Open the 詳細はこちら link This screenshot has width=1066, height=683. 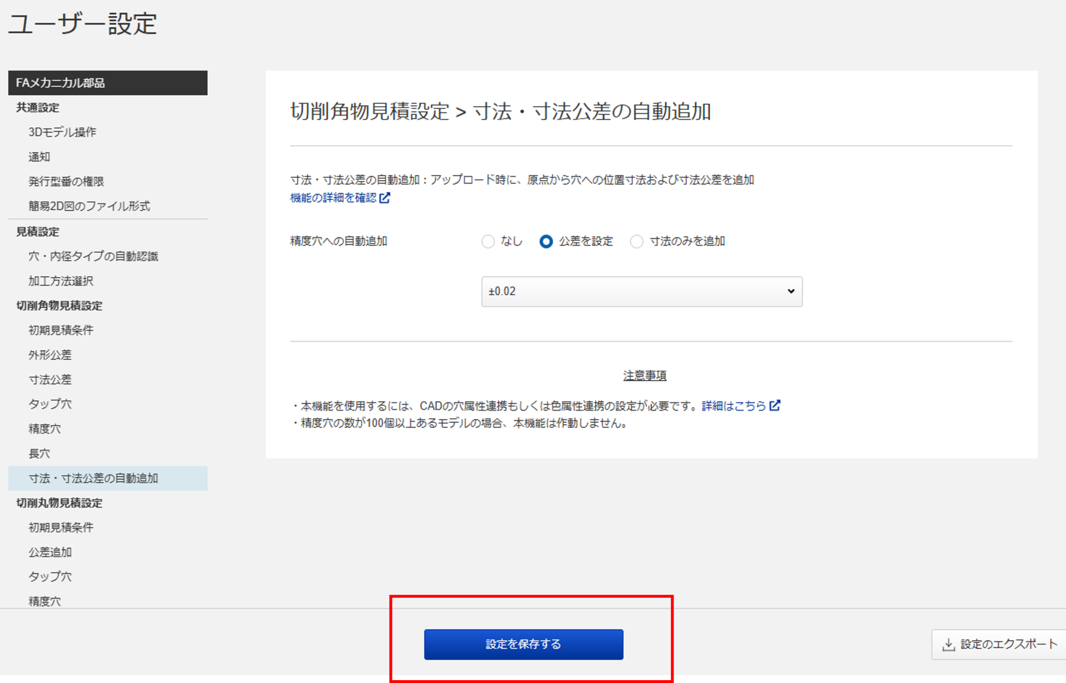pos(732,406)
